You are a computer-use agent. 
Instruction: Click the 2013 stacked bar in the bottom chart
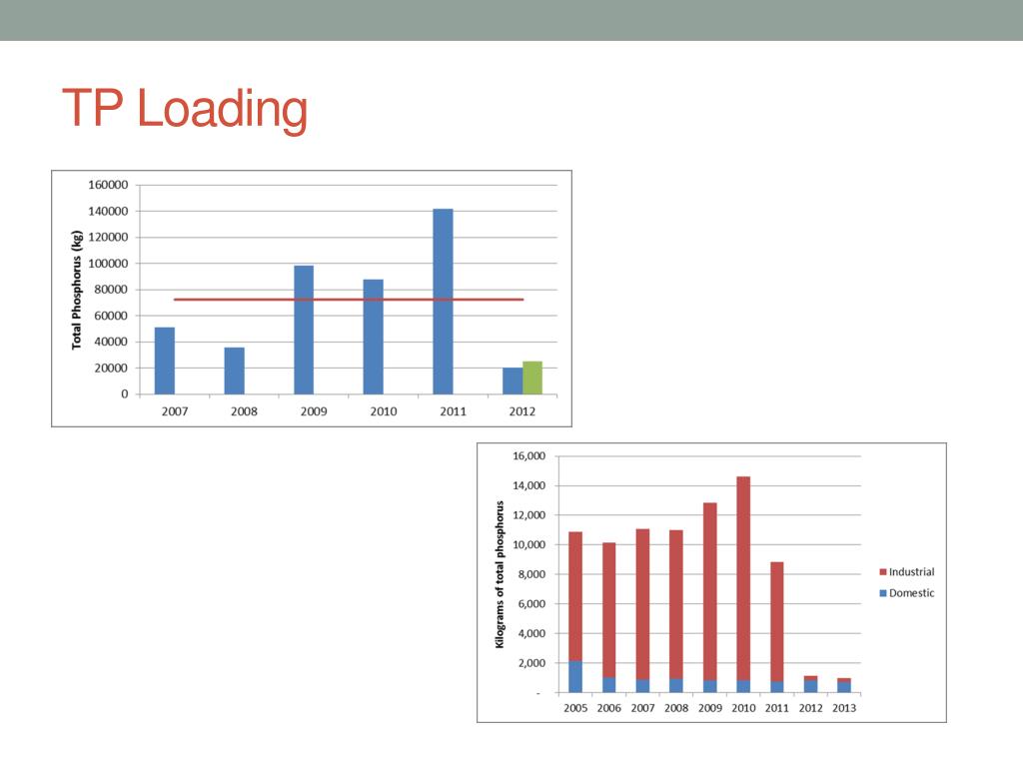[x=844, y=685]
